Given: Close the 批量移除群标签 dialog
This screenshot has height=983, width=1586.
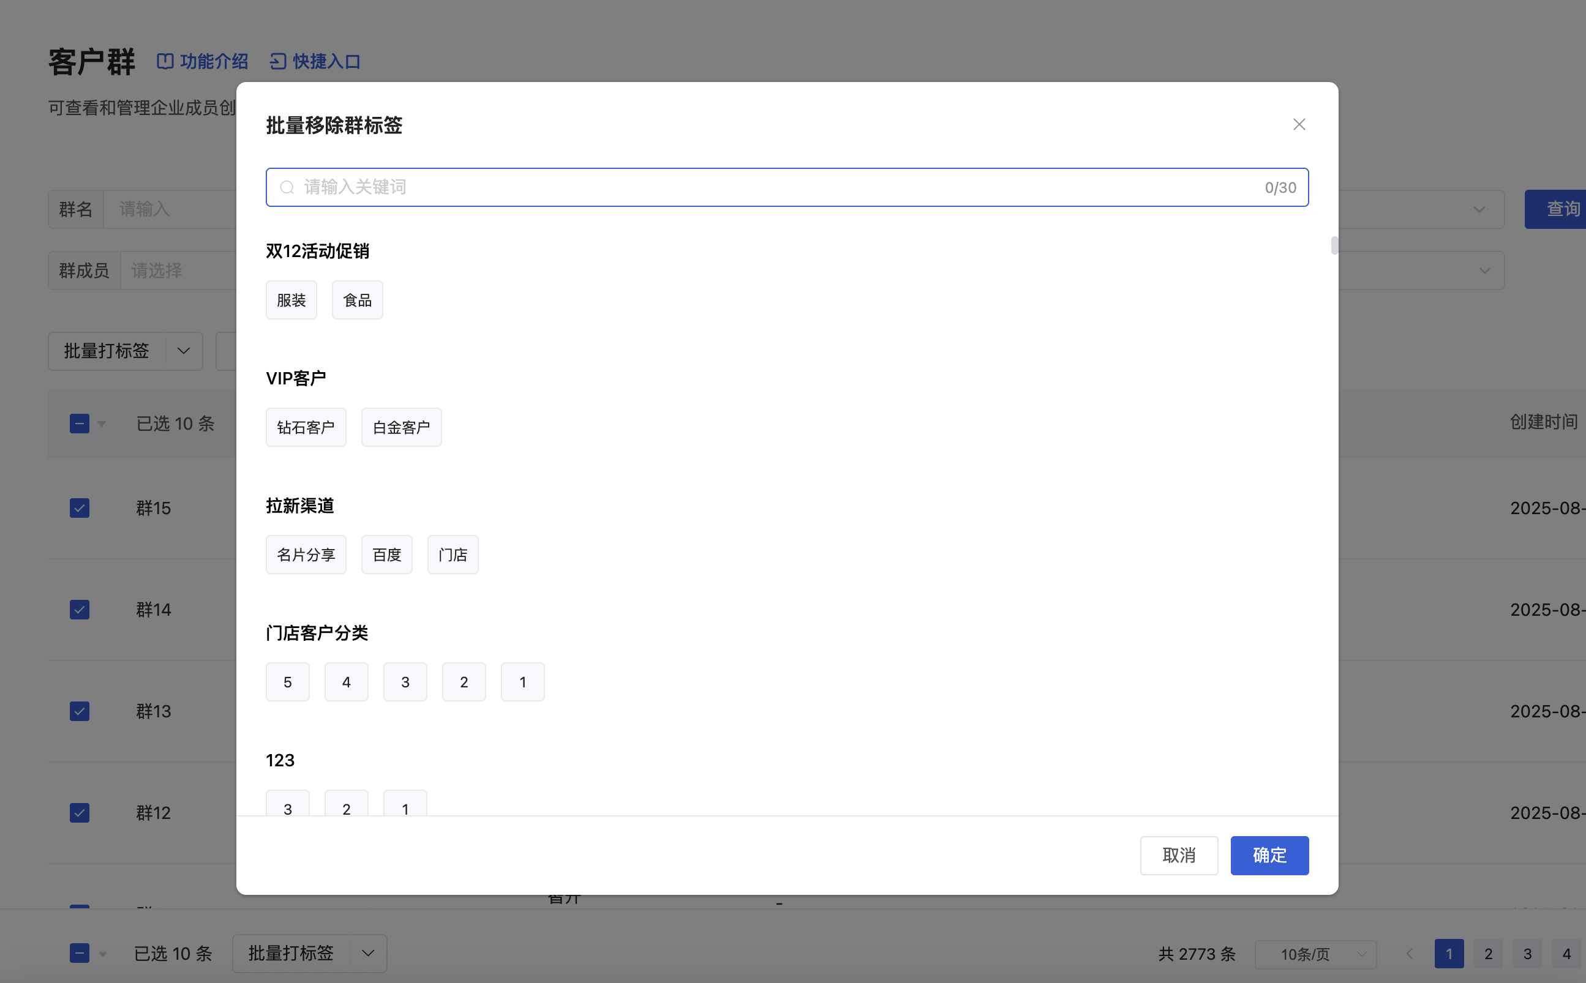Looking at the screenshot, I should (1299, 124).
